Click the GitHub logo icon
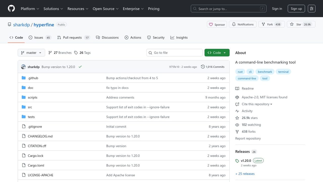The image size is (323, 182). (11, 9)
